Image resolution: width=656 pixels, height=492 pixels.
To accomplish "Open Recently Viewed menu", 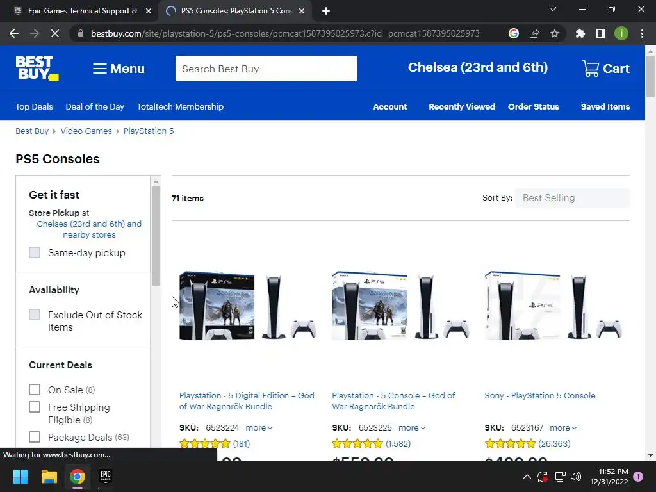I will click(x=462, y=107).
